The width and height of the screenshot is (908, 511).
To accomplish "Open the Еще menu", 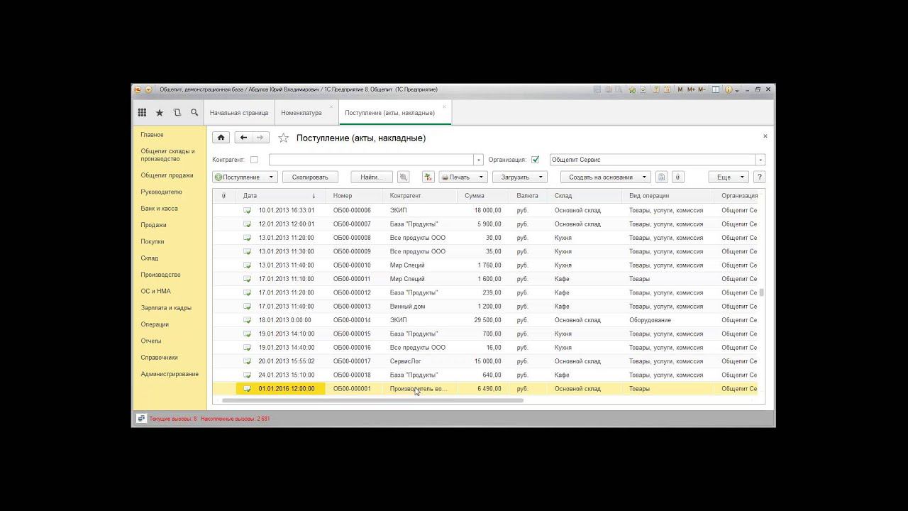I will [728, 177].
